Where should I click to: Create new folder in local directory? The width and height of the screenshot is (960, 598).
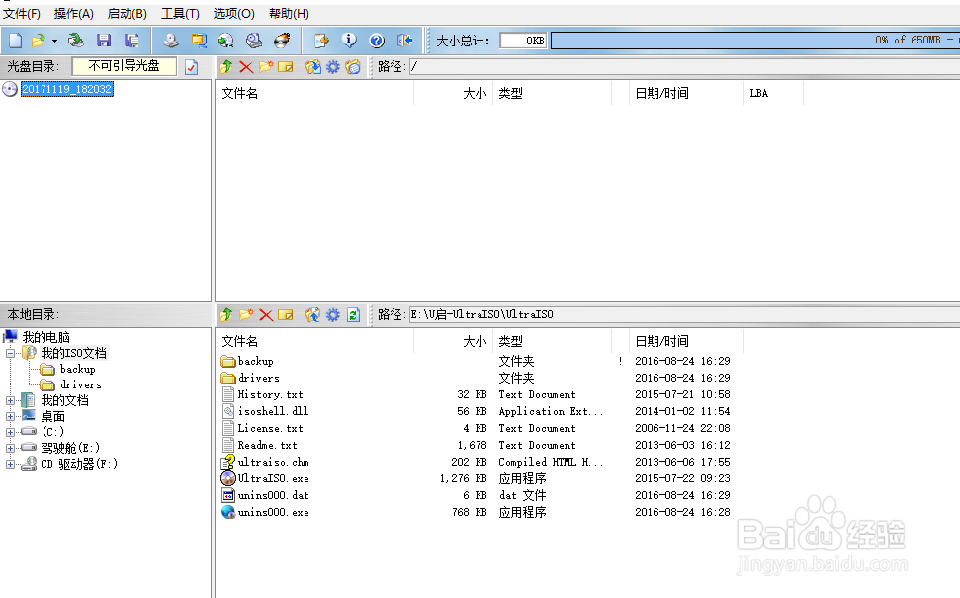point(246,314)
